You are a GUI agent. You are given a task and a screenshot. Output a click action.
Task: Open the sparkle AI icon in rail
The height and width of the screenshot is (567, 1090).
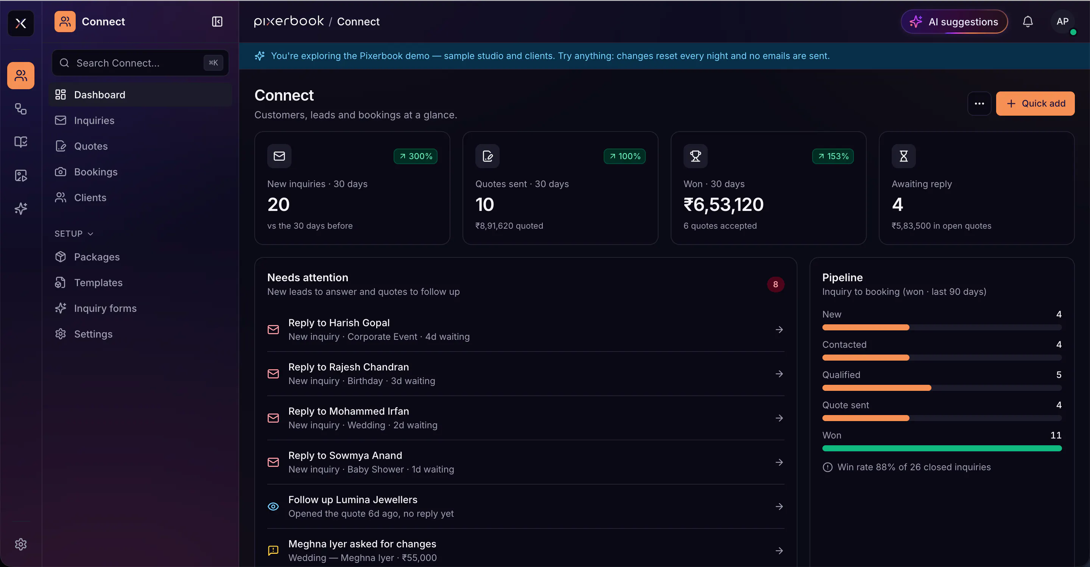[21, 208]
